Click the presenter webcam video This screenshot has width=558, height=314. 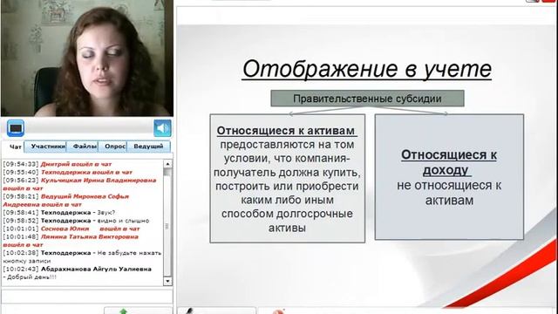tap(87, 58)
